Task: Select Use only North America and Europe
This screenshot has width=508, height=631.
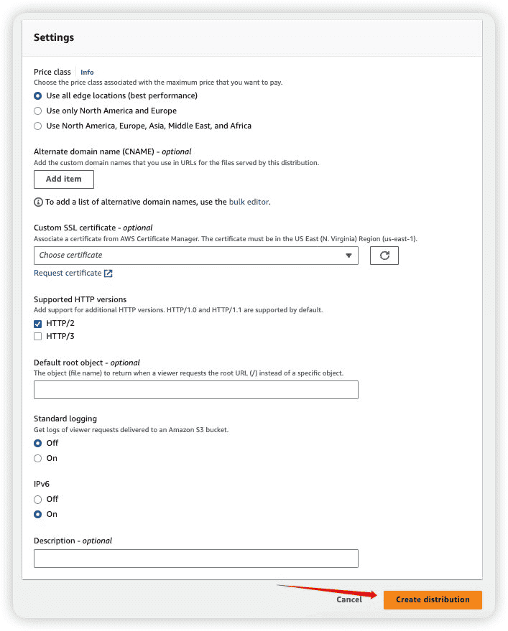Action: tap(38, 111)
